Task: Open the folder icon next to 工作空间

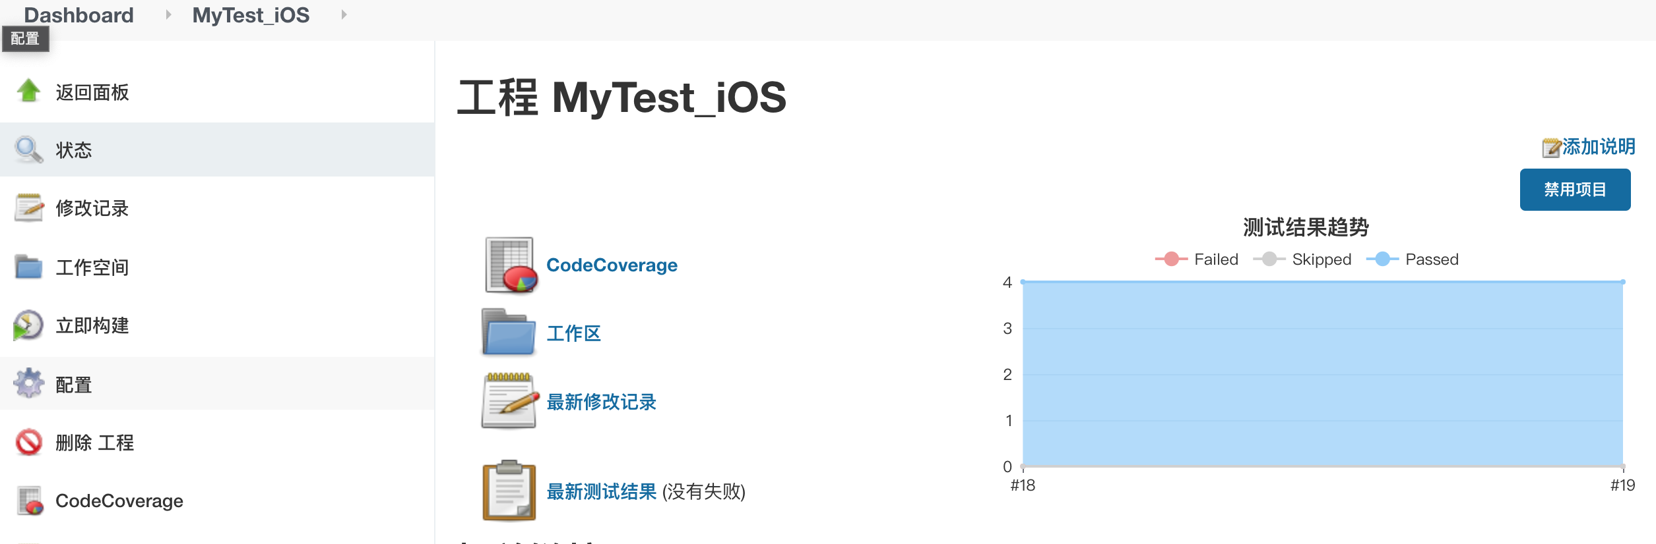Action: point(28,267)
